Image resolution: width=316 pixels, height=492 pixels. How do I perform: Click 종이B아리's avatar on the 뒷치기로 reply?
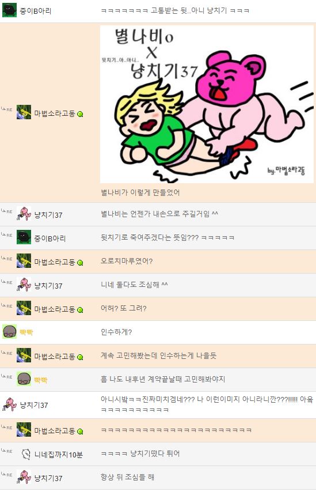(24, 237)
